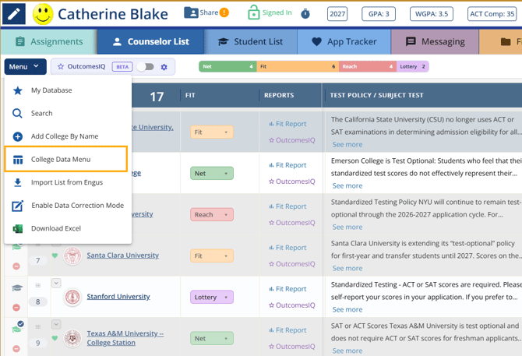This screenshot has height=356, width=522.
Task: Click the yellow smiley face avatar
Action: 43,14
